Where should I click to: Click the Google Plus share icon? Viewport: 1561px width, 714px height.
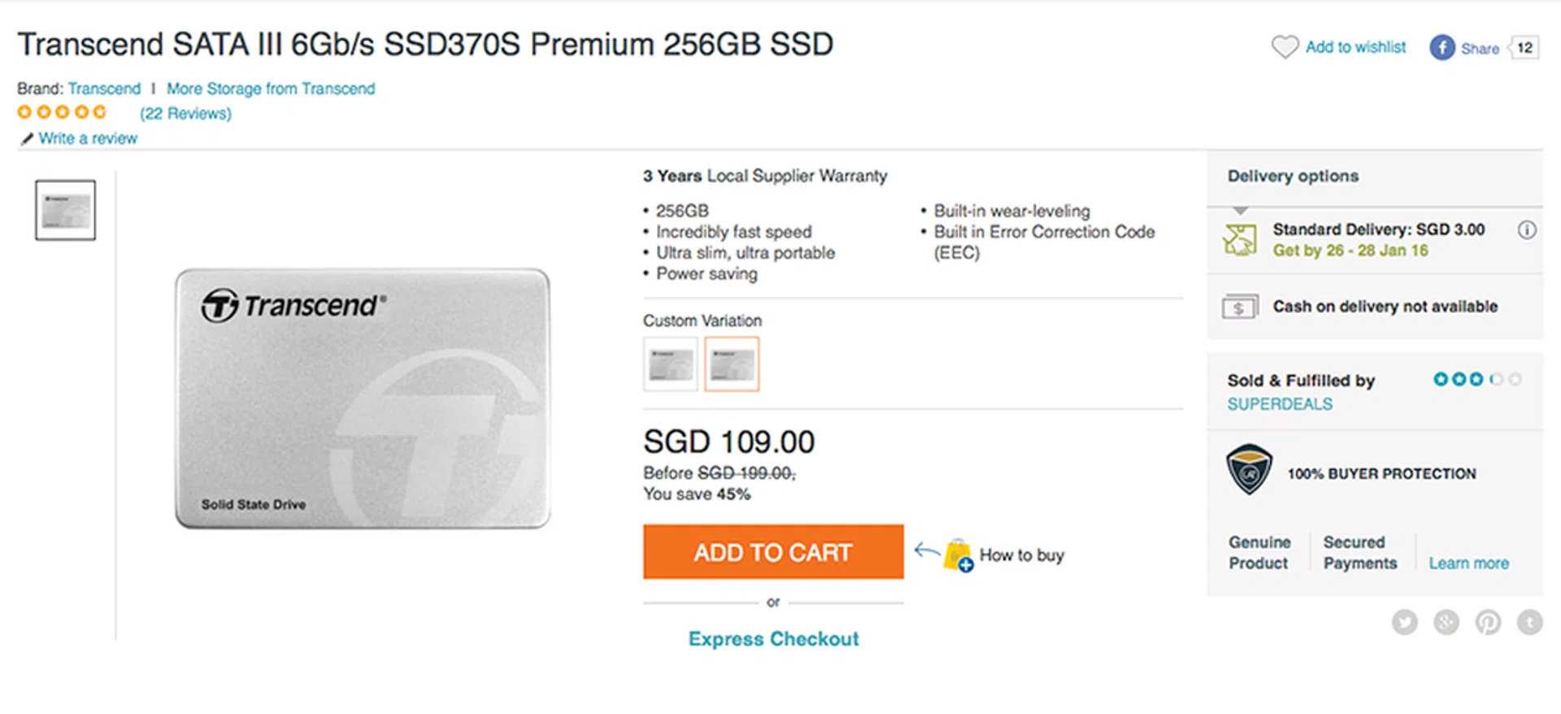[1446, 623]
